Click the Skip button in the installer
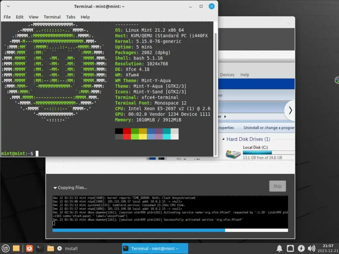The width and height of the screenshot is (339, 254). pyautogui.click(x=277, y=186)
